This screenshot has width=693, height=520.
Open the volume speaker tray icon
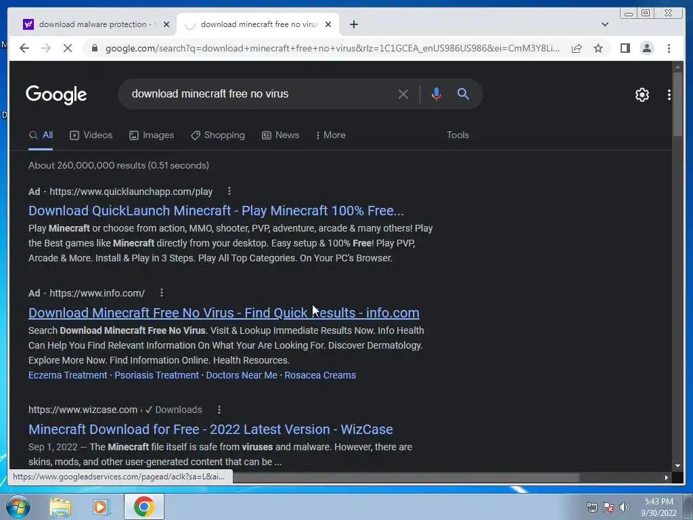point(624,507)
